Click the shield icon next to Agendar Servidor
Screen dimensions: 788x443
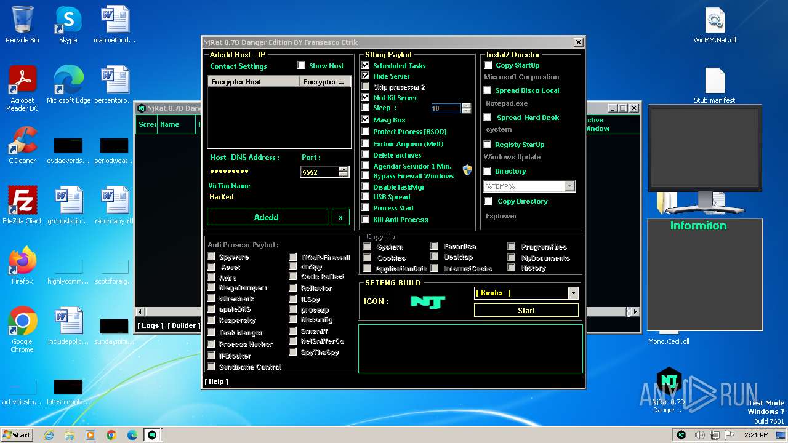pyautogui.click(x=467, y=170)
